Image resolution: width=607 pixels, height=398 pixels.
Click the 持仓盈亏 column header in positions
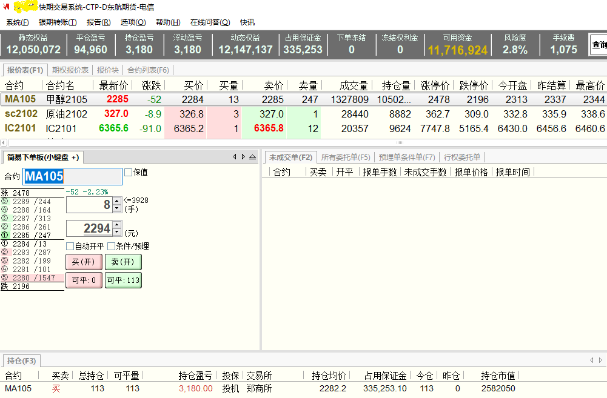195,376
